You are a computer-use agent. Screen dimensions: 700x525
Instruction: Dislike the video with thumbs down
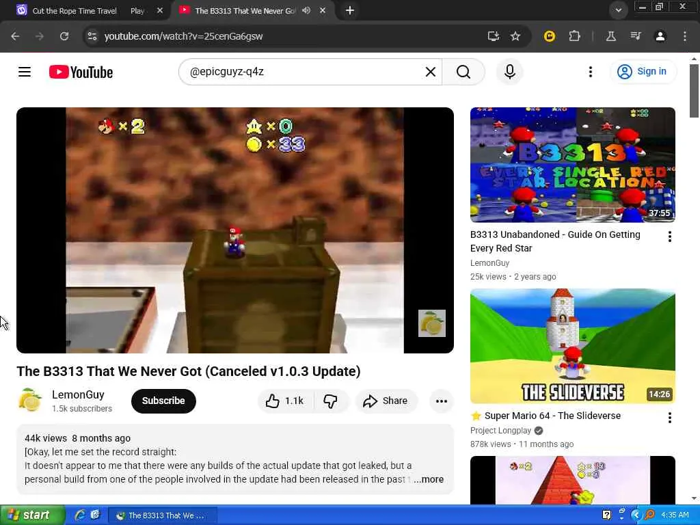(x=330, y=401)
